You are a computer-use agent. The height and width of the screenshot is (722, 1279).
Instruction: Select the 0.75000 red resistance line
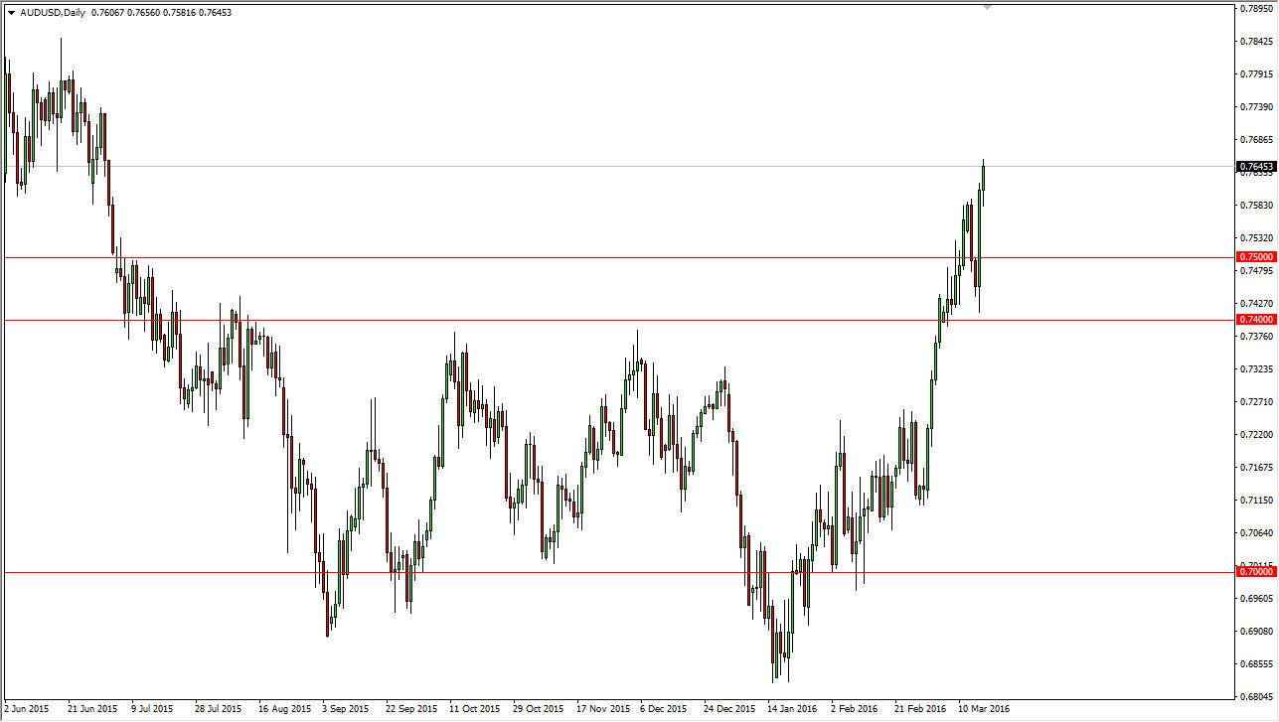596,256
